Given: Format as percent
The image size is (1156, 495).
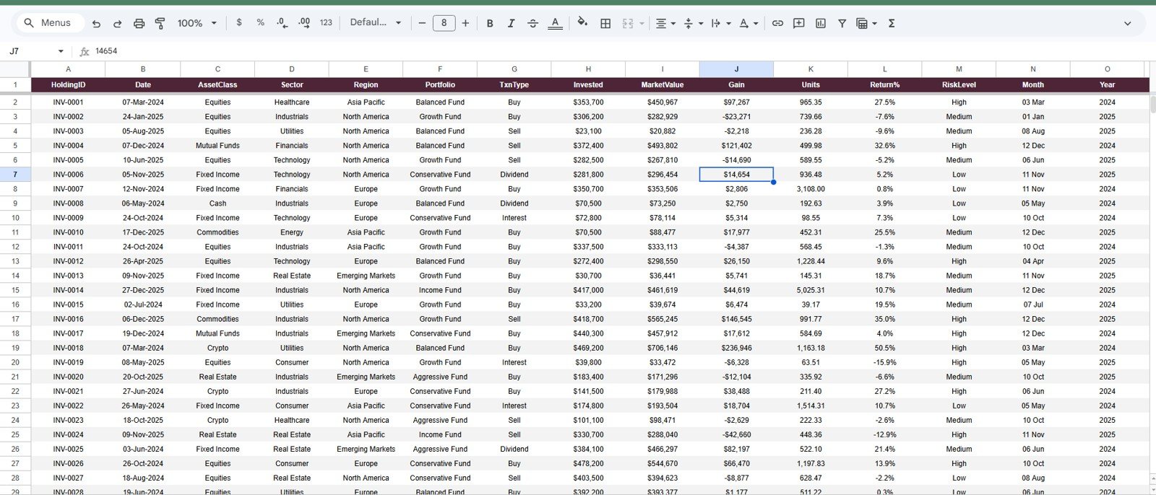Looking at the screenshot, I should tap(260, 23).
